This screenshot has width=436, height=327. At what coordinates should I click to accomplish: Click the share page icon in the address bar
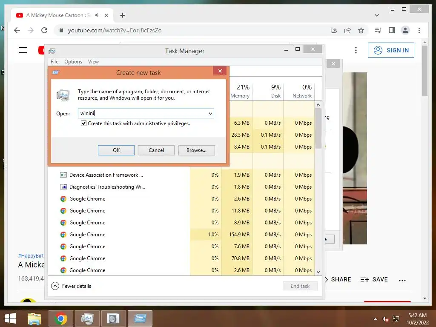coord(347,30)
